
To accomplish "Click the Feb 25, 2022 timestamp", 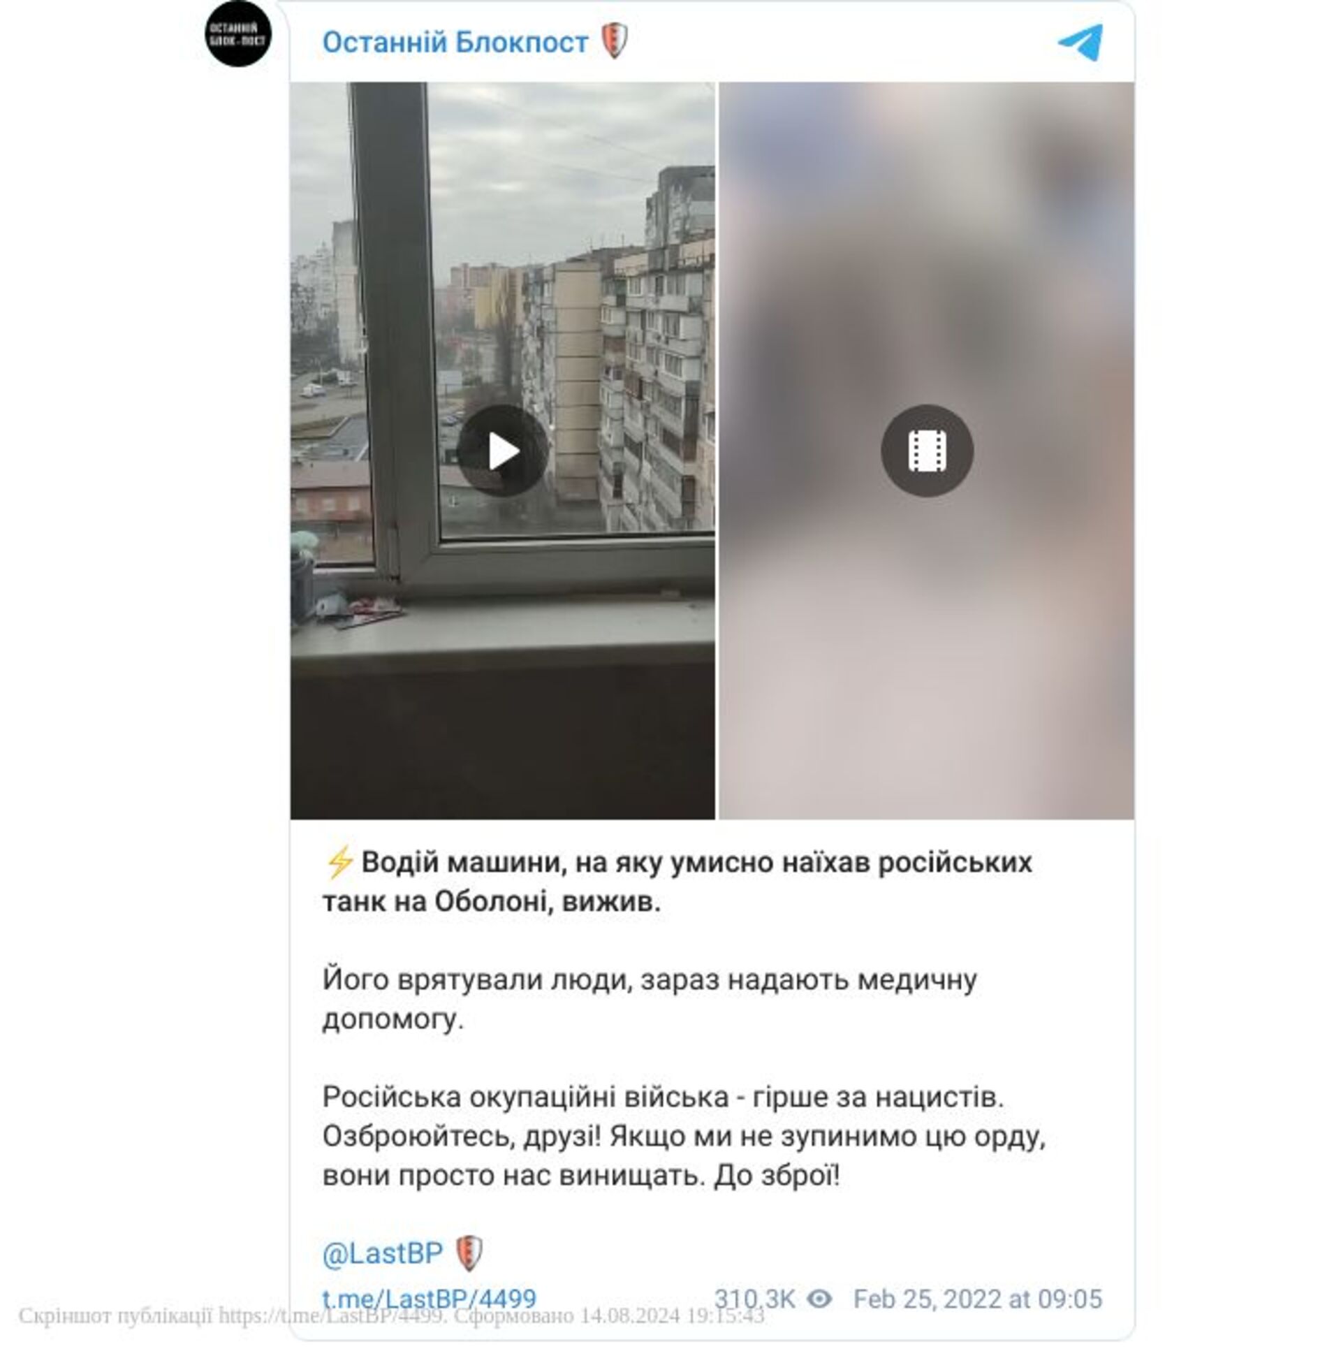I will (x=977, y=1299).
